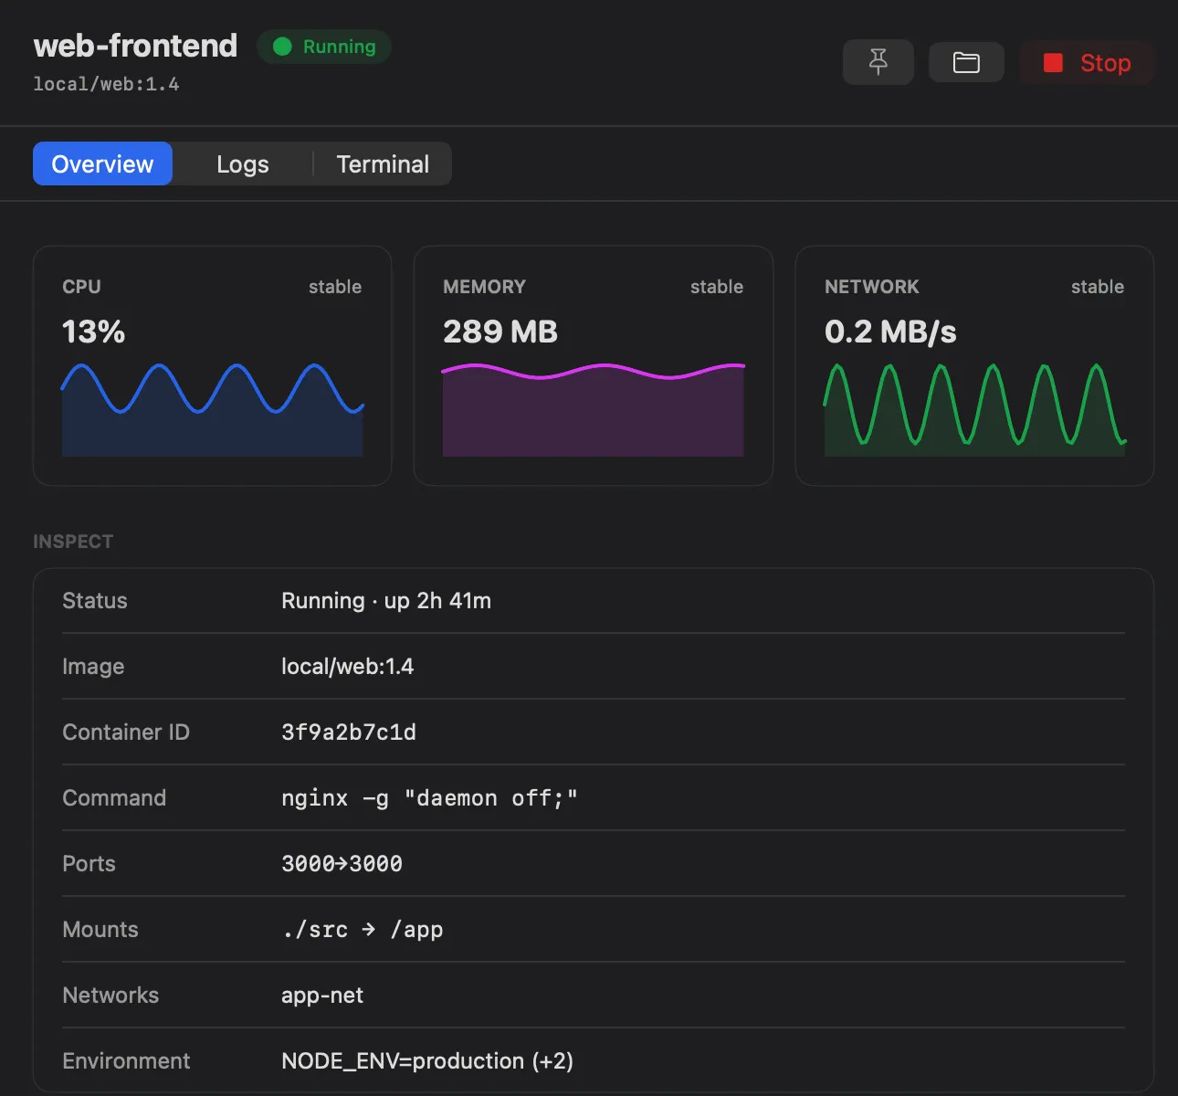Select the Status row label

pyautogui.click(x=95, y=600)
